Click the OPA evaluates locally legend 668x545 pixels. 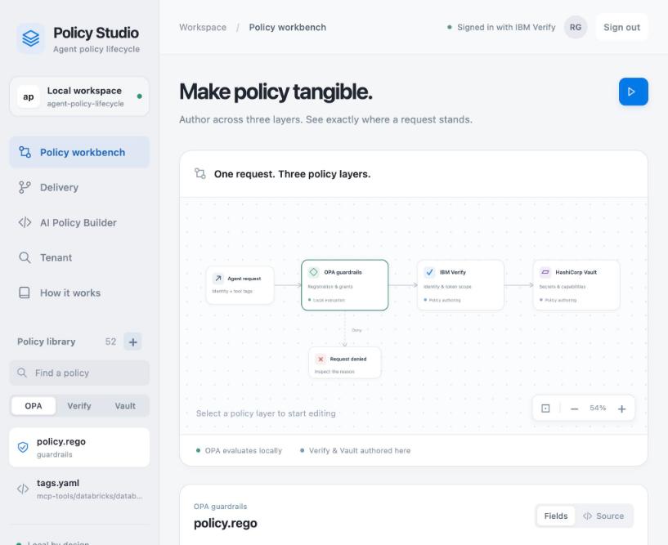coord(239,450)
